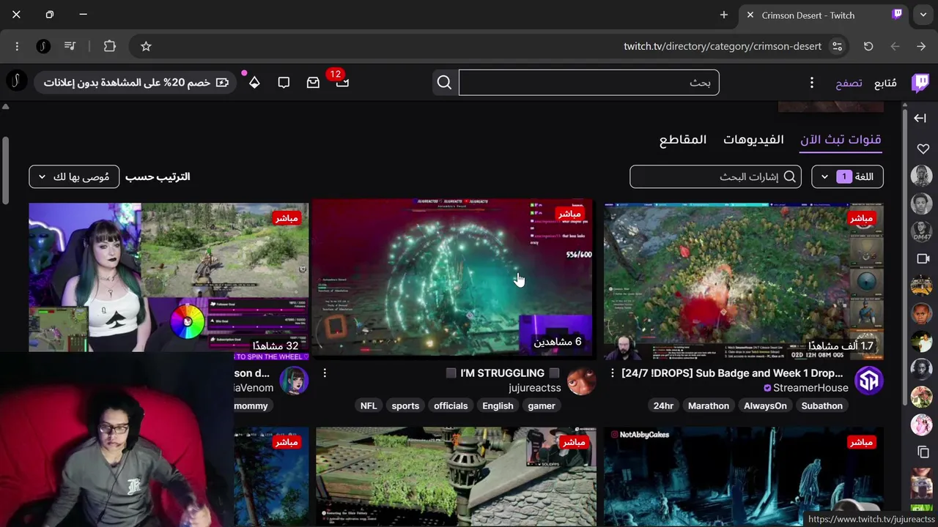Click the gamer tag

point(542,405)
